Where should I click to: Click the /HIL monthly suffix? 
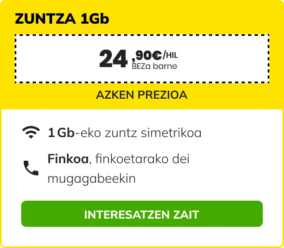(x=171, y=55)
